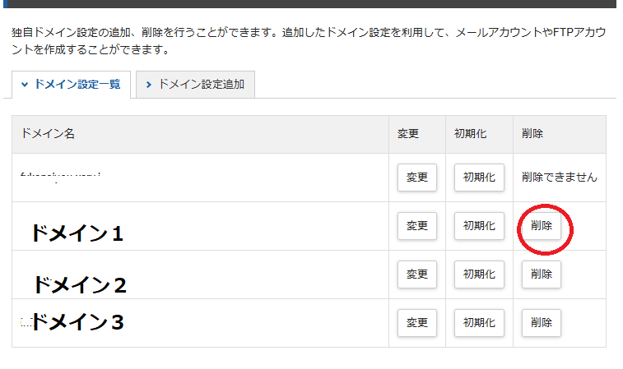Click 変更 for ドメイン２
Screen dimensions: 623x369
(x=417, y=274)
